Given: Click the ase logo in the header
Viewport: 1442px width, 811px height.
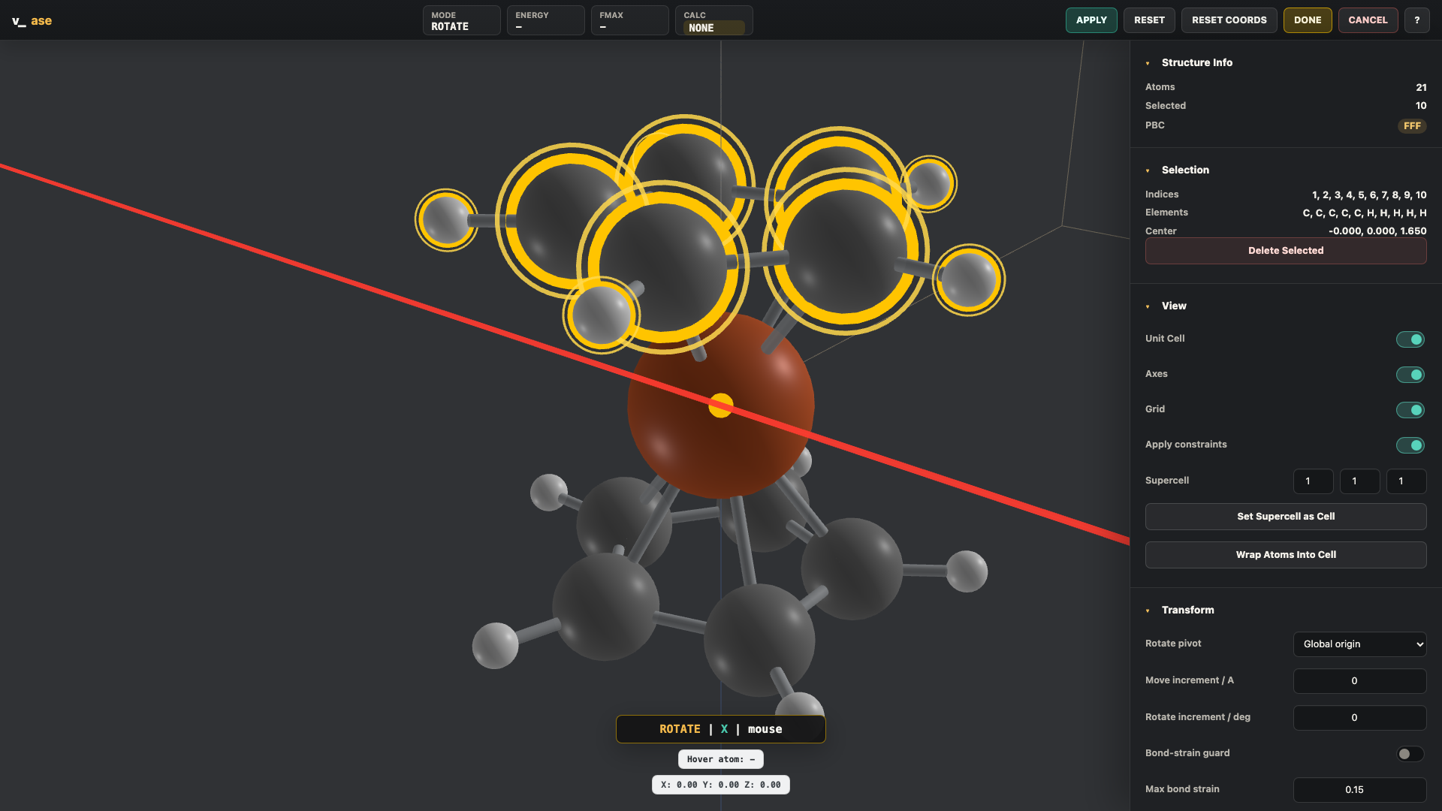Looking at the screenshot, I should [x=32, y=21].
